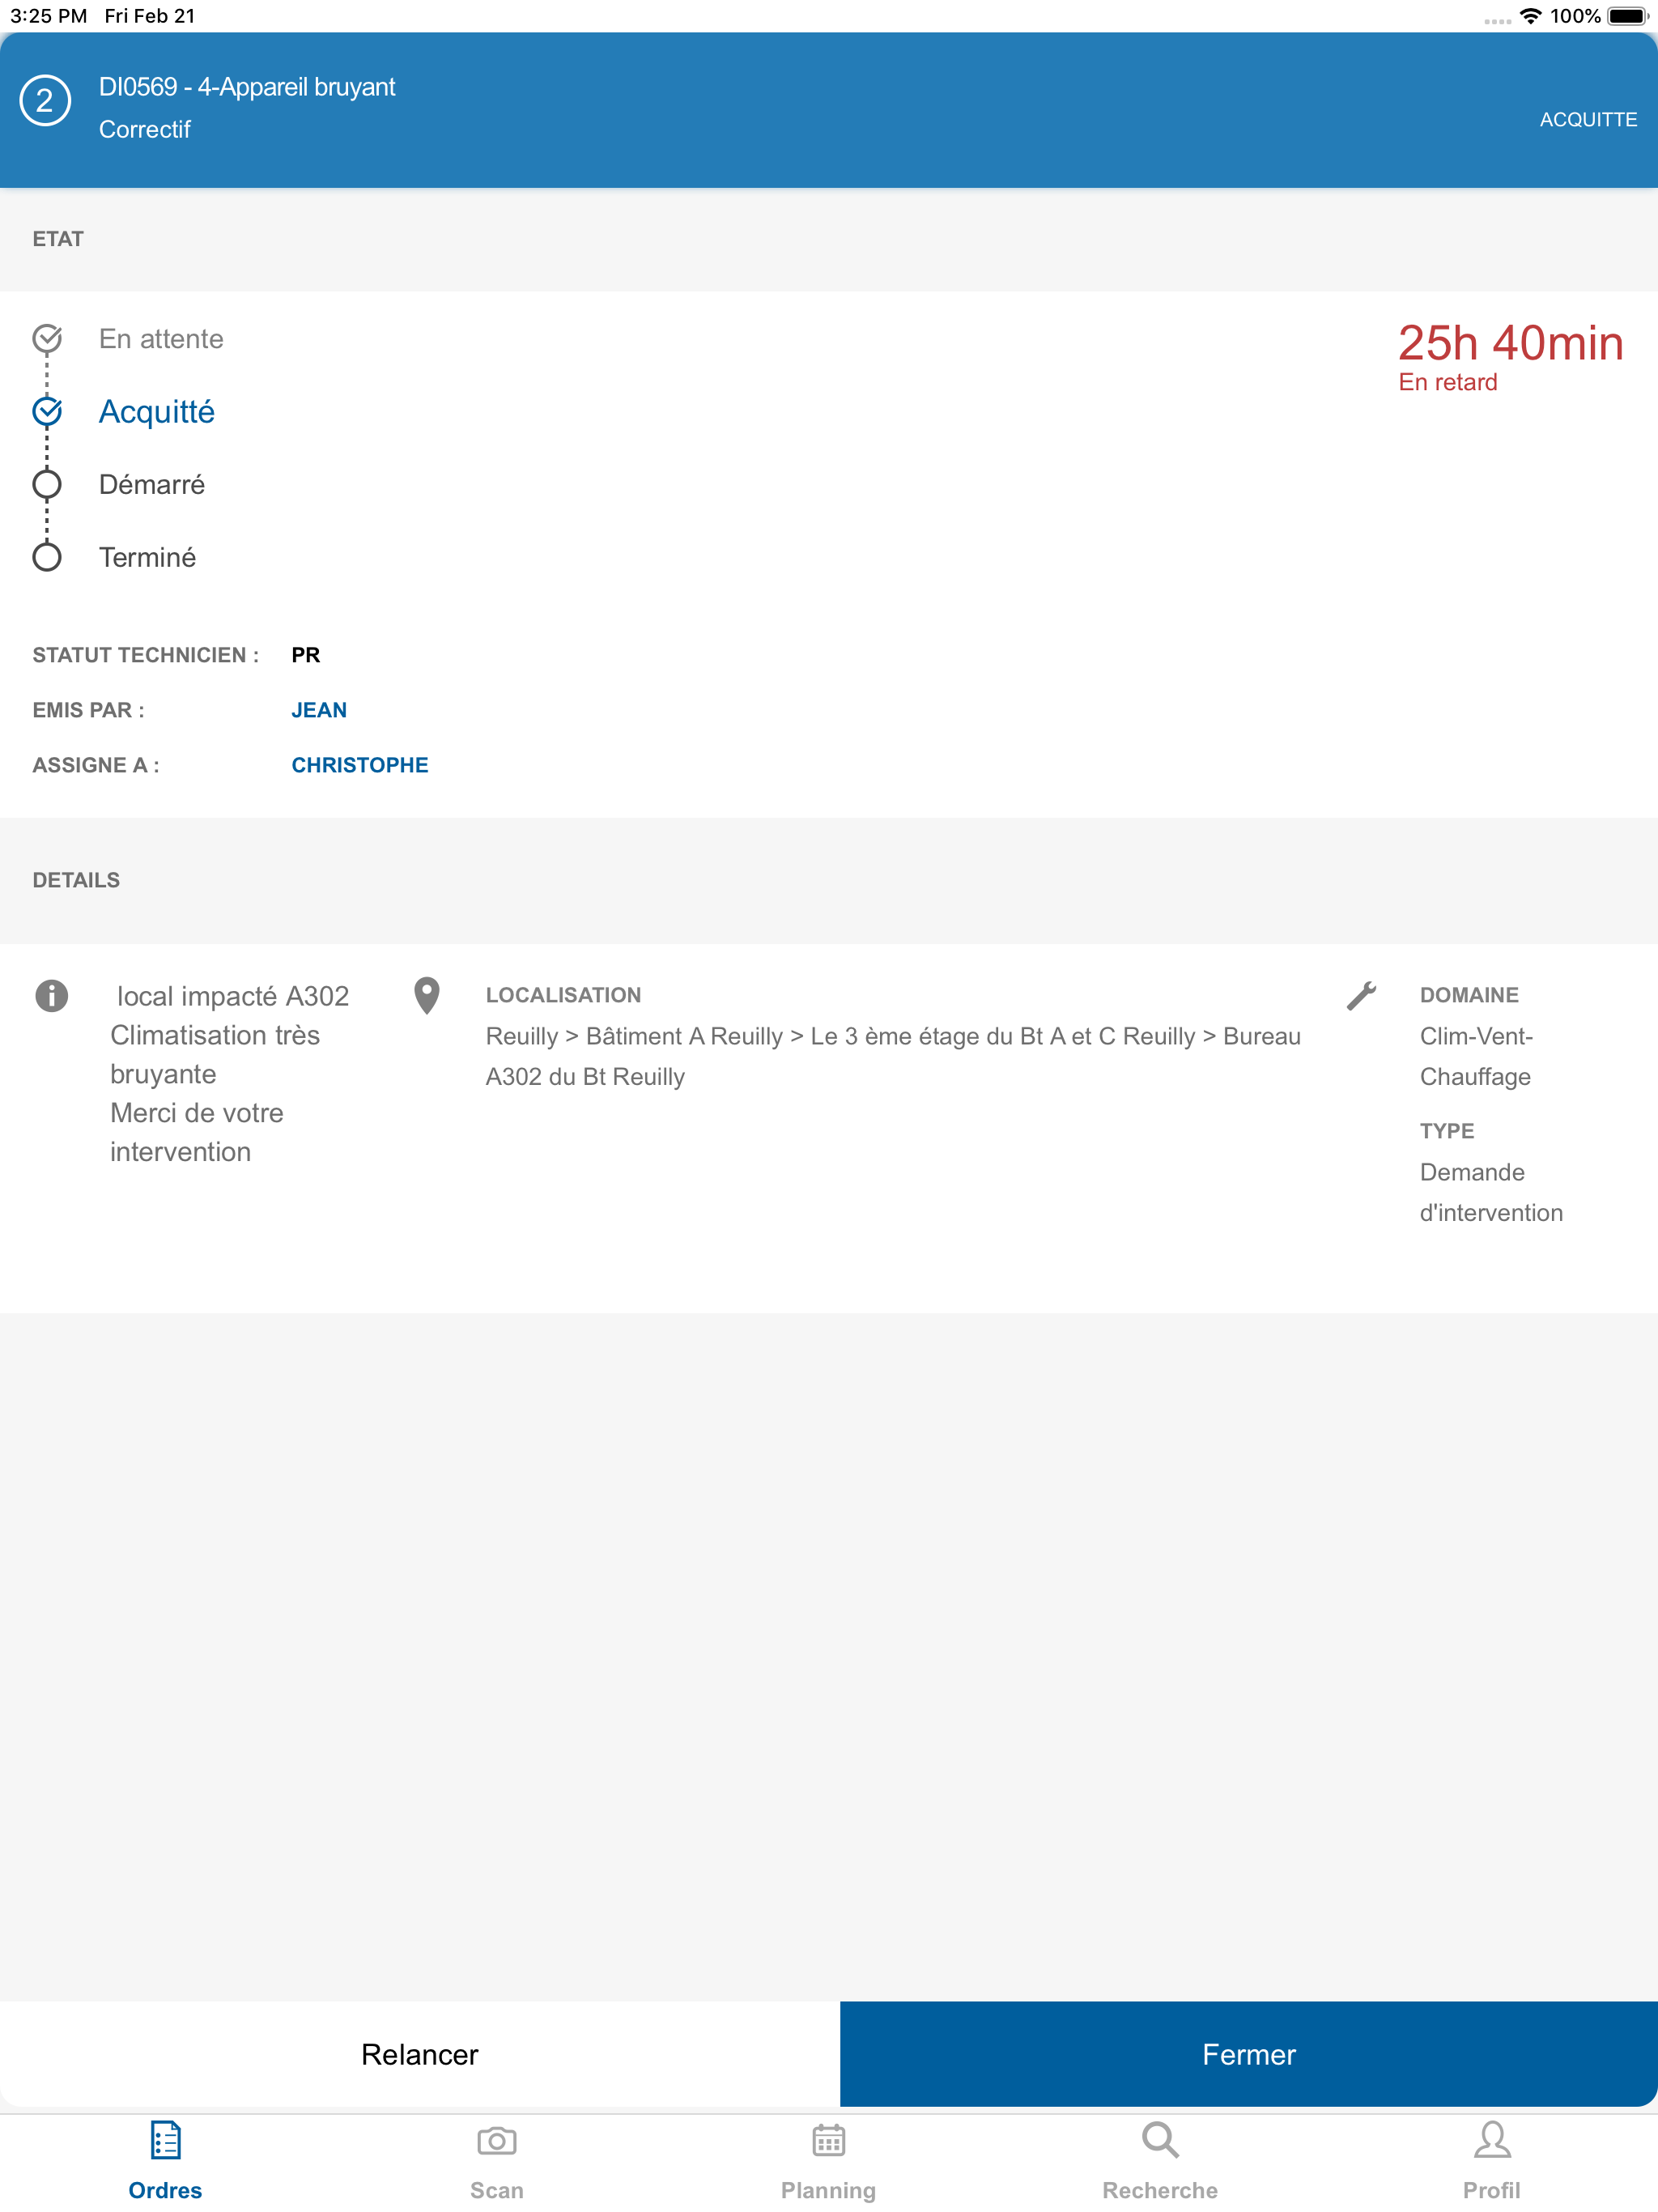Tap the Ordres document icon
This screenshot has height=2212, width=1658.
(165, 2140)
